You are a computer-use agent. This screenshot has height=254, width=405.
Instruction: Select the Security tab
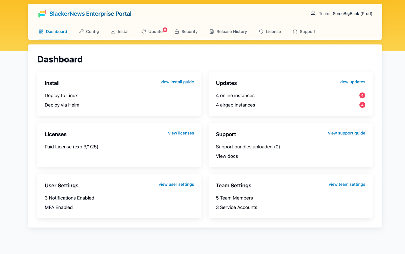(x=186, y=32)
